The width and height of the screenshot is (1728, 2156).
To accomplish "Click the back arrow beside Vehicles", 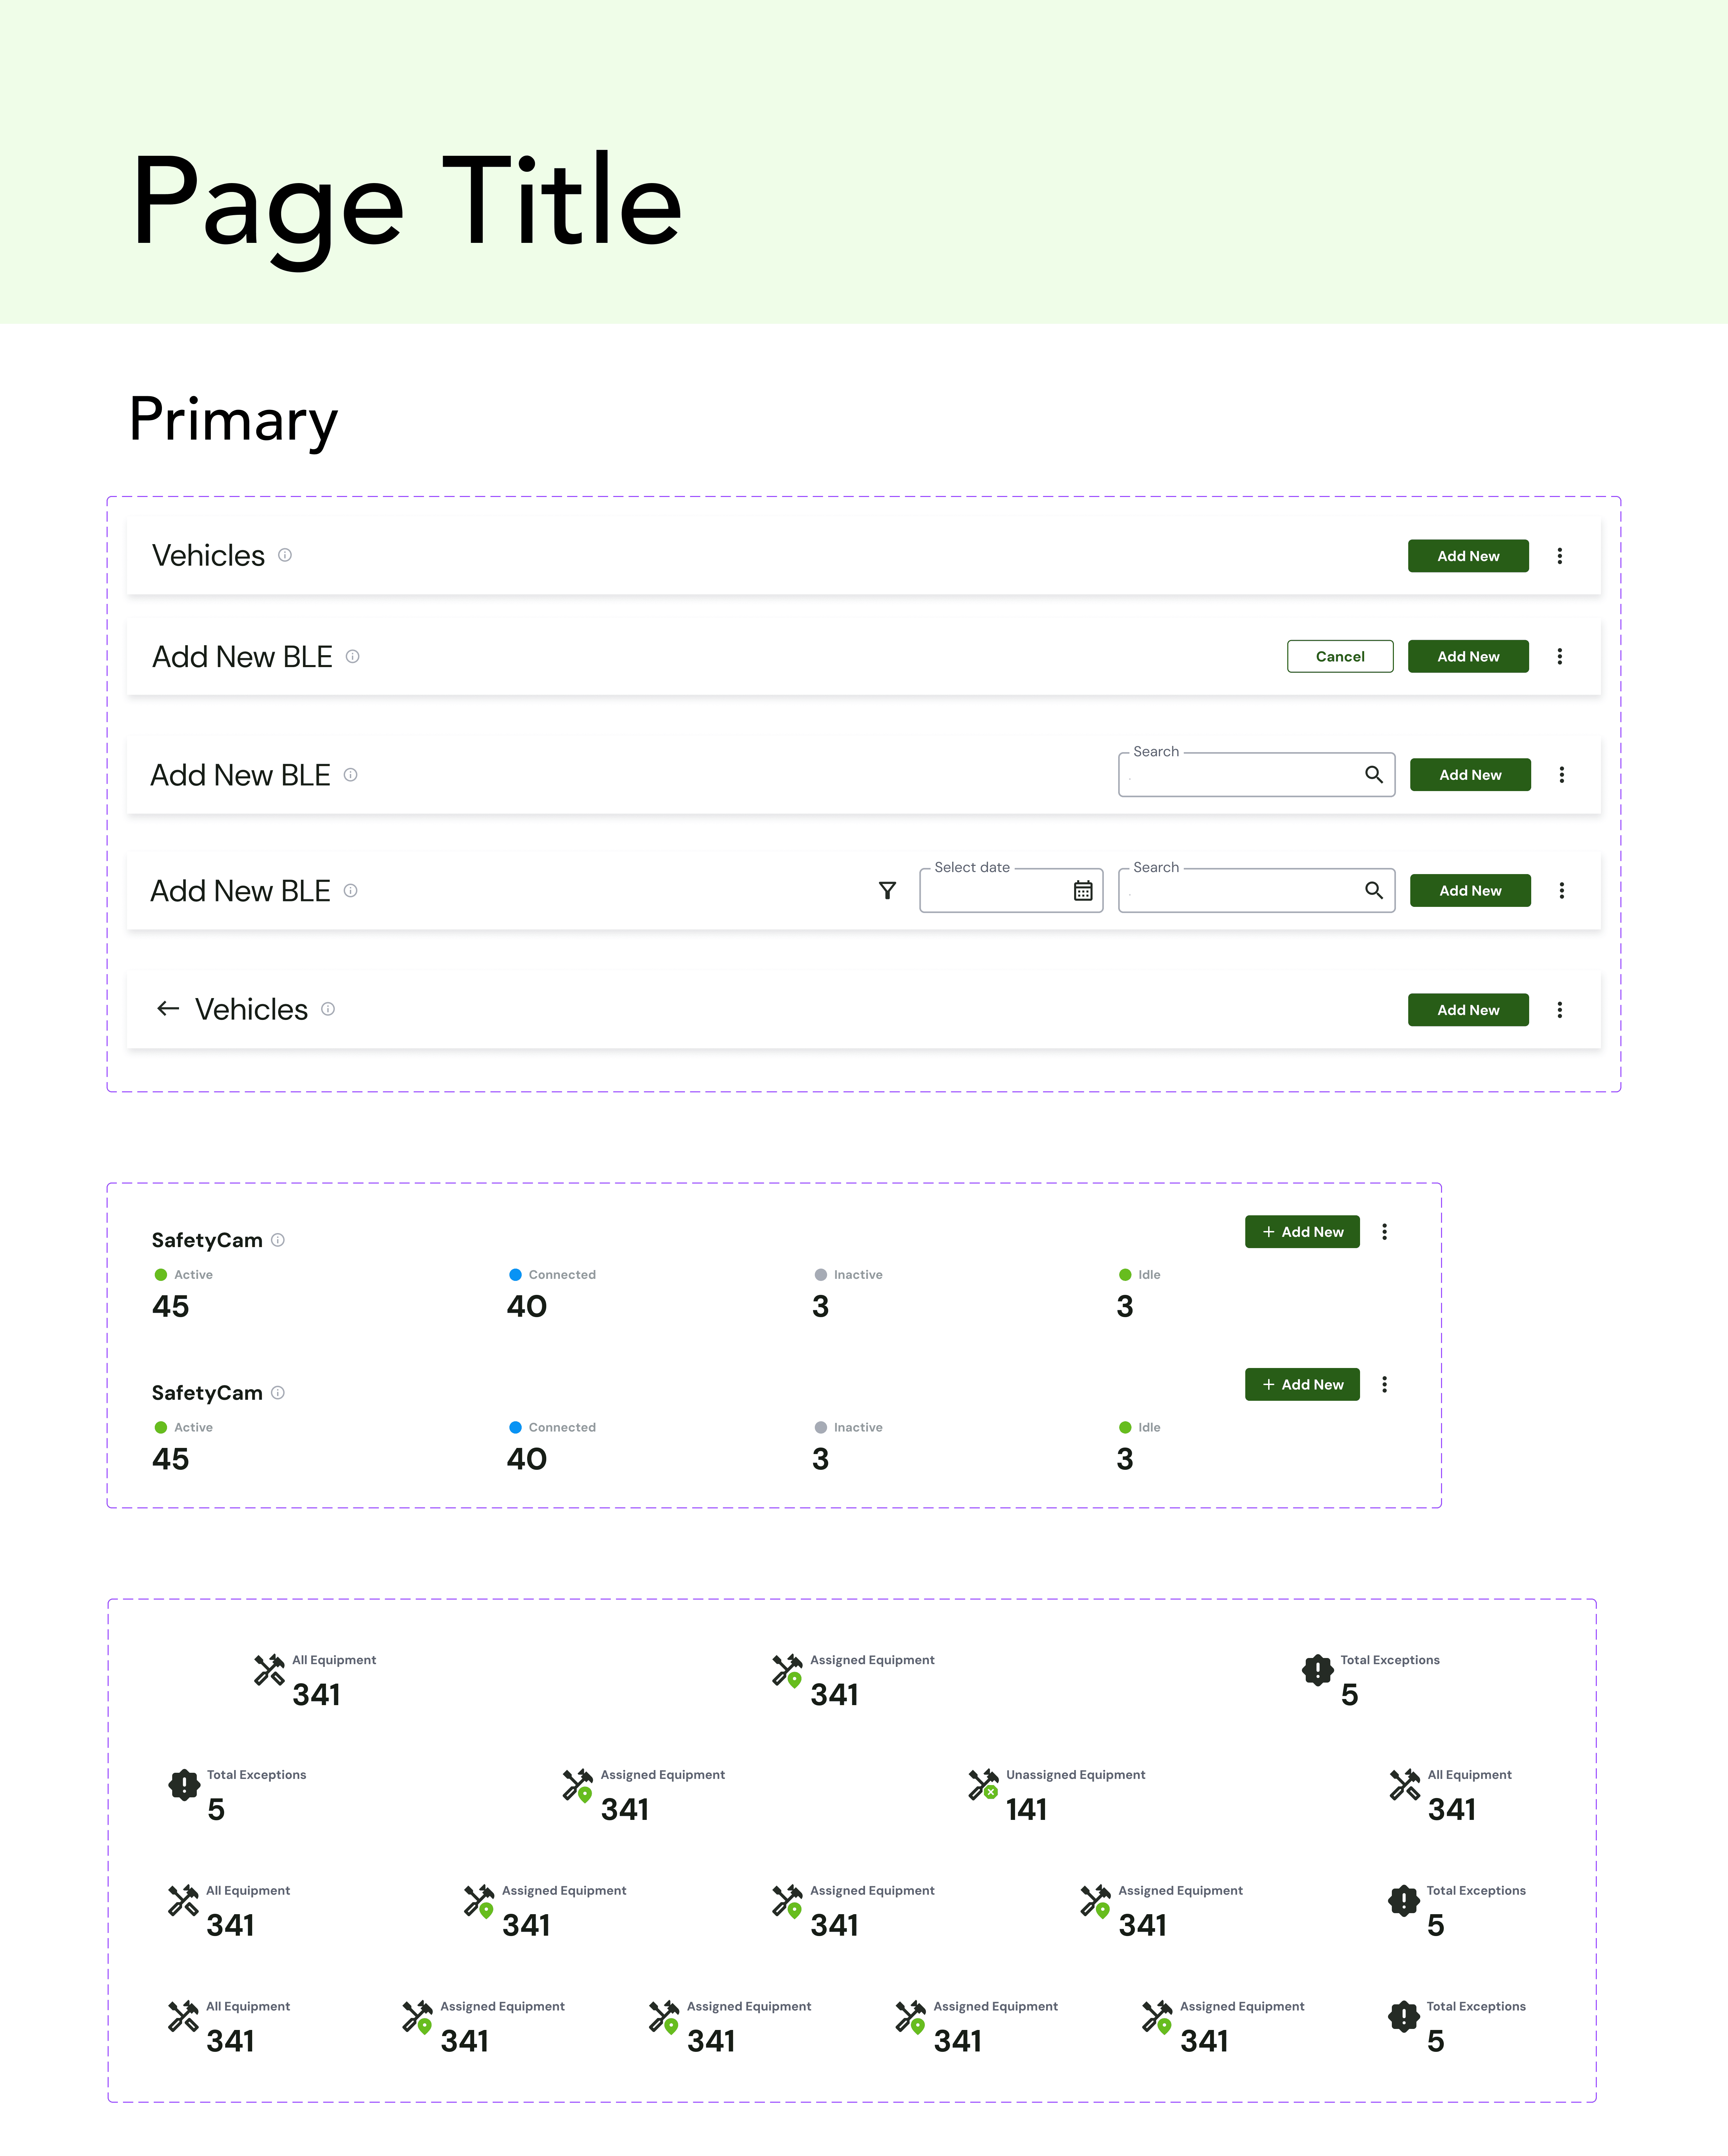I will pos(168,1008).
